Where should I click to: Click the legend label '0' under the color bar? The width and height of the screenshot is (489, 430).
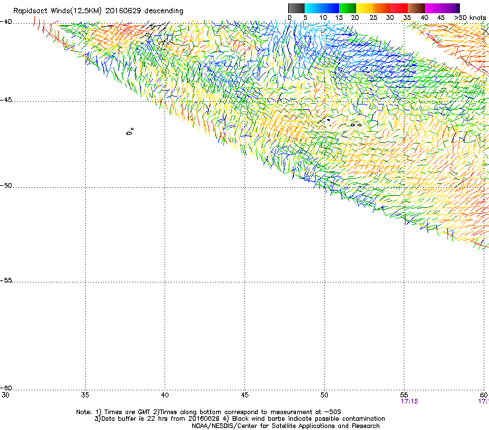(289, 18)
